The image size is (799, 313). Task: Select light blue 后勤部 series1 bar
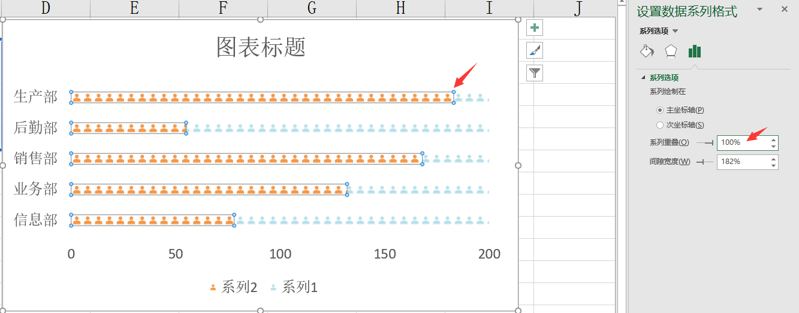(338, 128)
